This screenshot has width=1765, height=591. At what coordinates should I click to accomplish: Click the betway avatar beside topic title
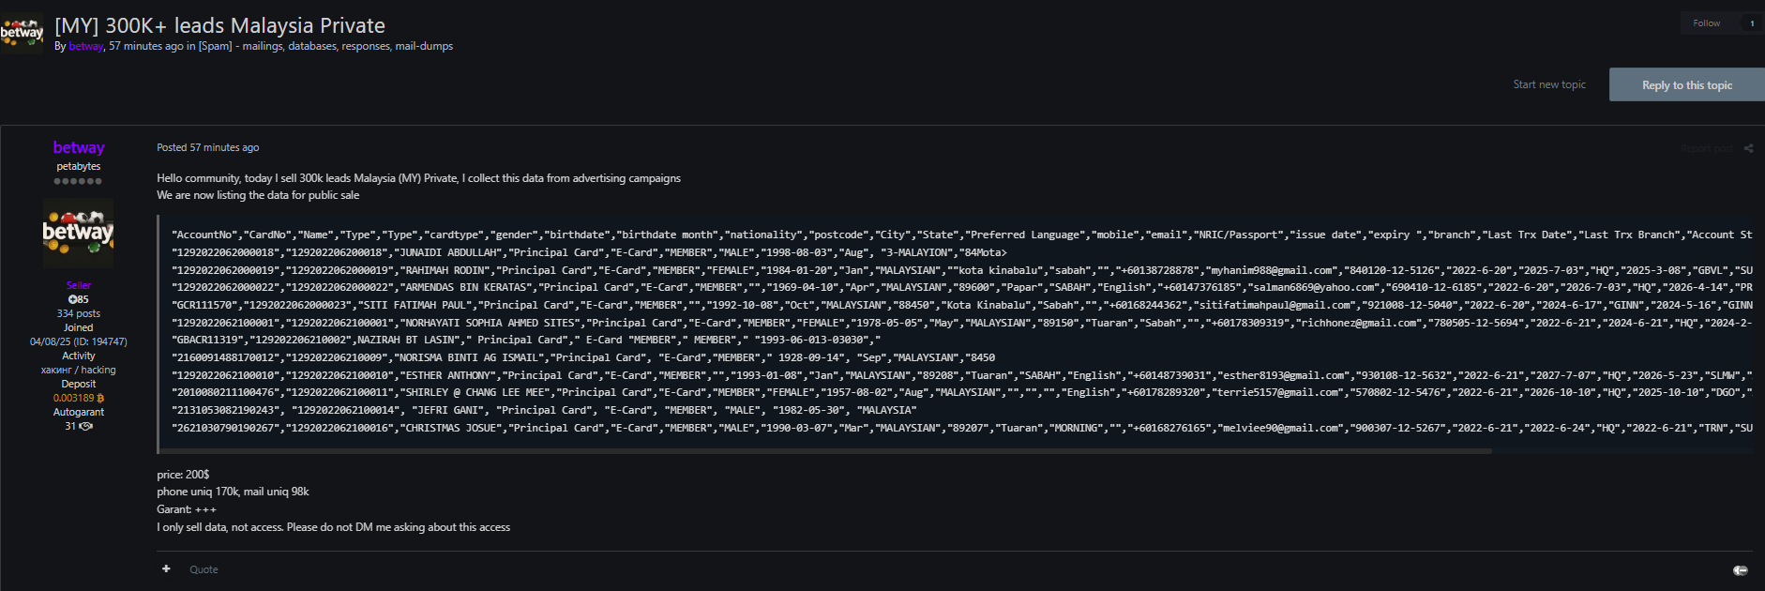(x=22, y=33)
